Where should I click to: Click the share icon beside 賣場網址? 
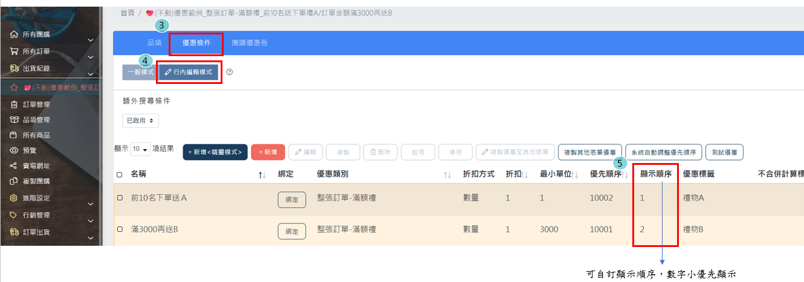coord(14,166)
